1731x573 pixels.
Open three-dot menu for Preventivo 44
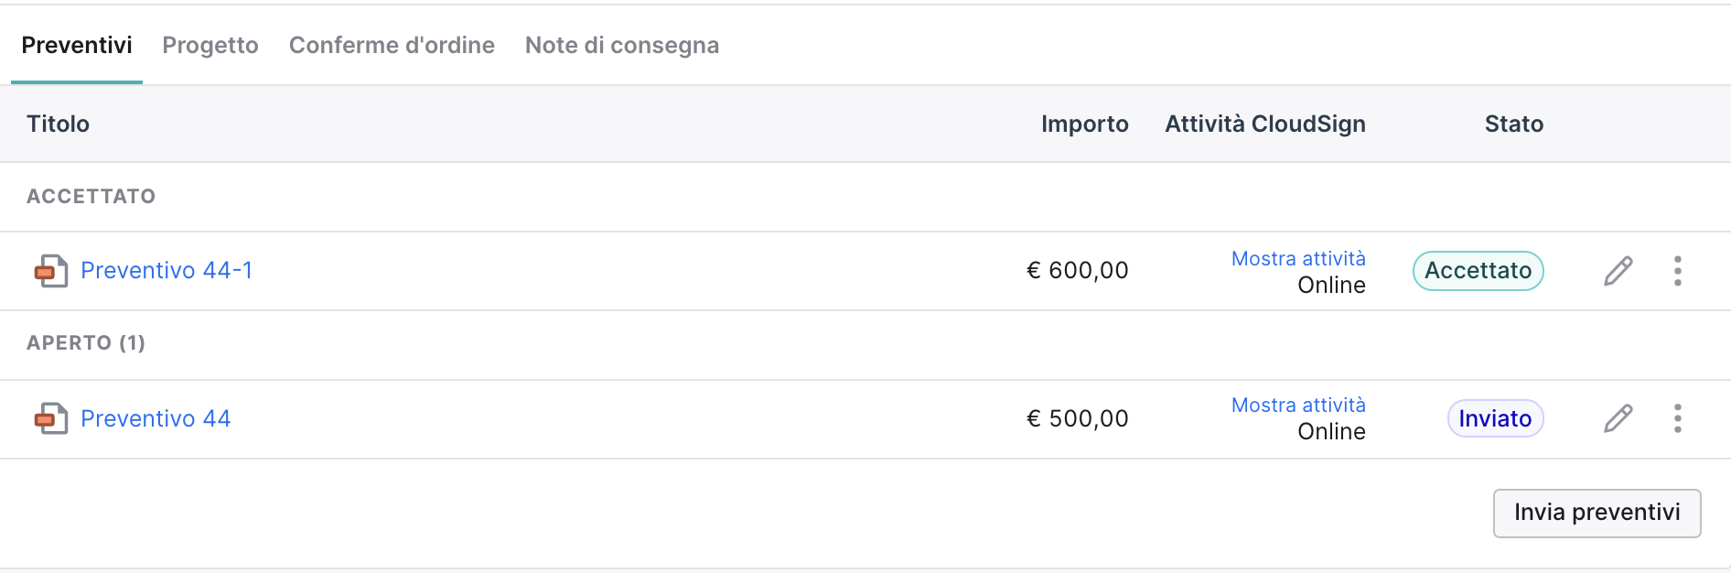point(1677,418)
